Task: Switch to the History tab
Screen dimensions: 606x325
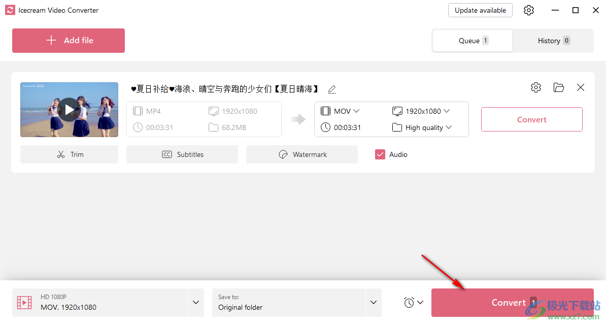Action: pyautogui.click(x=553, y=41)
